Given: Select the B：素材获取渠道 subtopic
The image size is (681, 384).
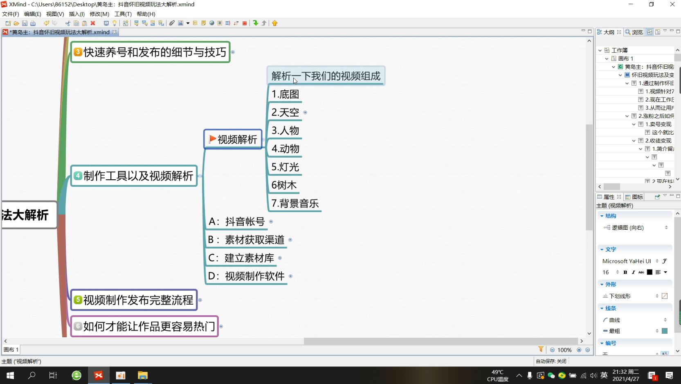Looking at the screenshot, I should tap(246, 240).
